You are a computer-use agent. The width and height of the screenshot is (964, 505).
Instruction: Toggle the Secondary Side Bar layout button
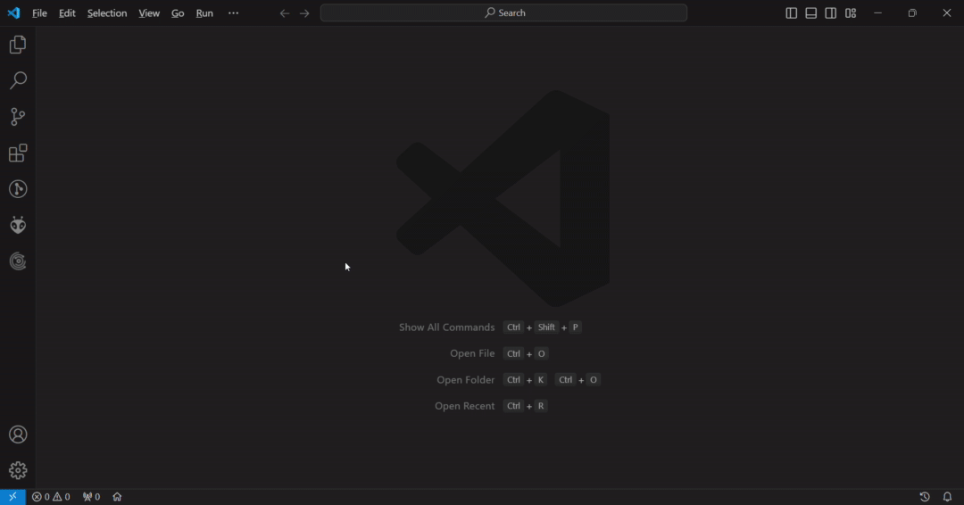pos(830,13)
